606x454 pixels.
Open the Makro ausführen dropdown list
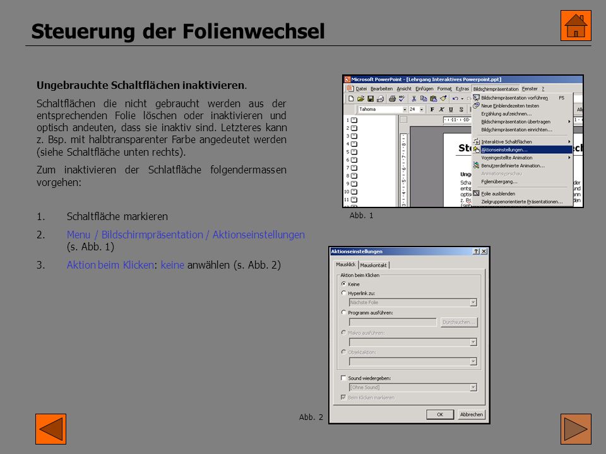click(x=473, y=342)
